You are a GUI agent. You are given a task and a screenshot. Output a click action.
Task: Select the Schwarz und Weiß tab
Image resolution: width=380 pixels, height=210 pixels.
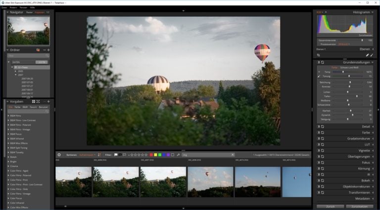[x=349, y=67]
